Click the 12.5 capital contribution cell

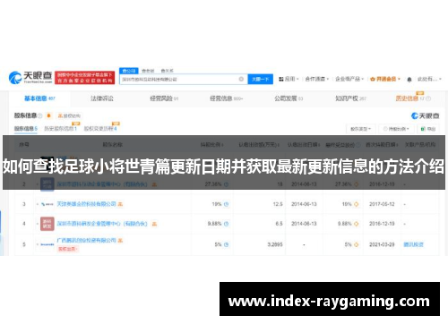pyautogui.click(x=278, y=204)
